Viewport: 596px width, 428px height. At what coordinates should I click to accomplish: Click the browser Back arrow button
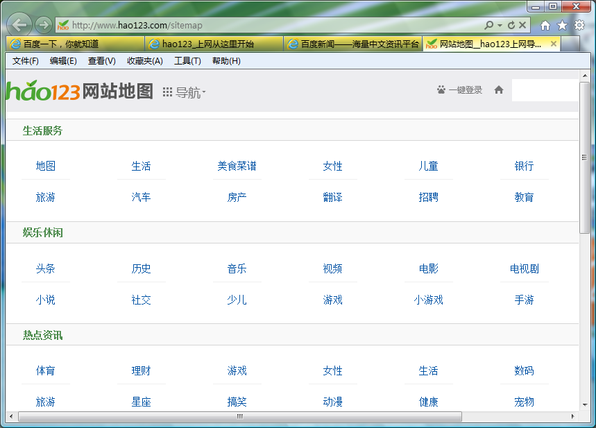click(19, 25)
